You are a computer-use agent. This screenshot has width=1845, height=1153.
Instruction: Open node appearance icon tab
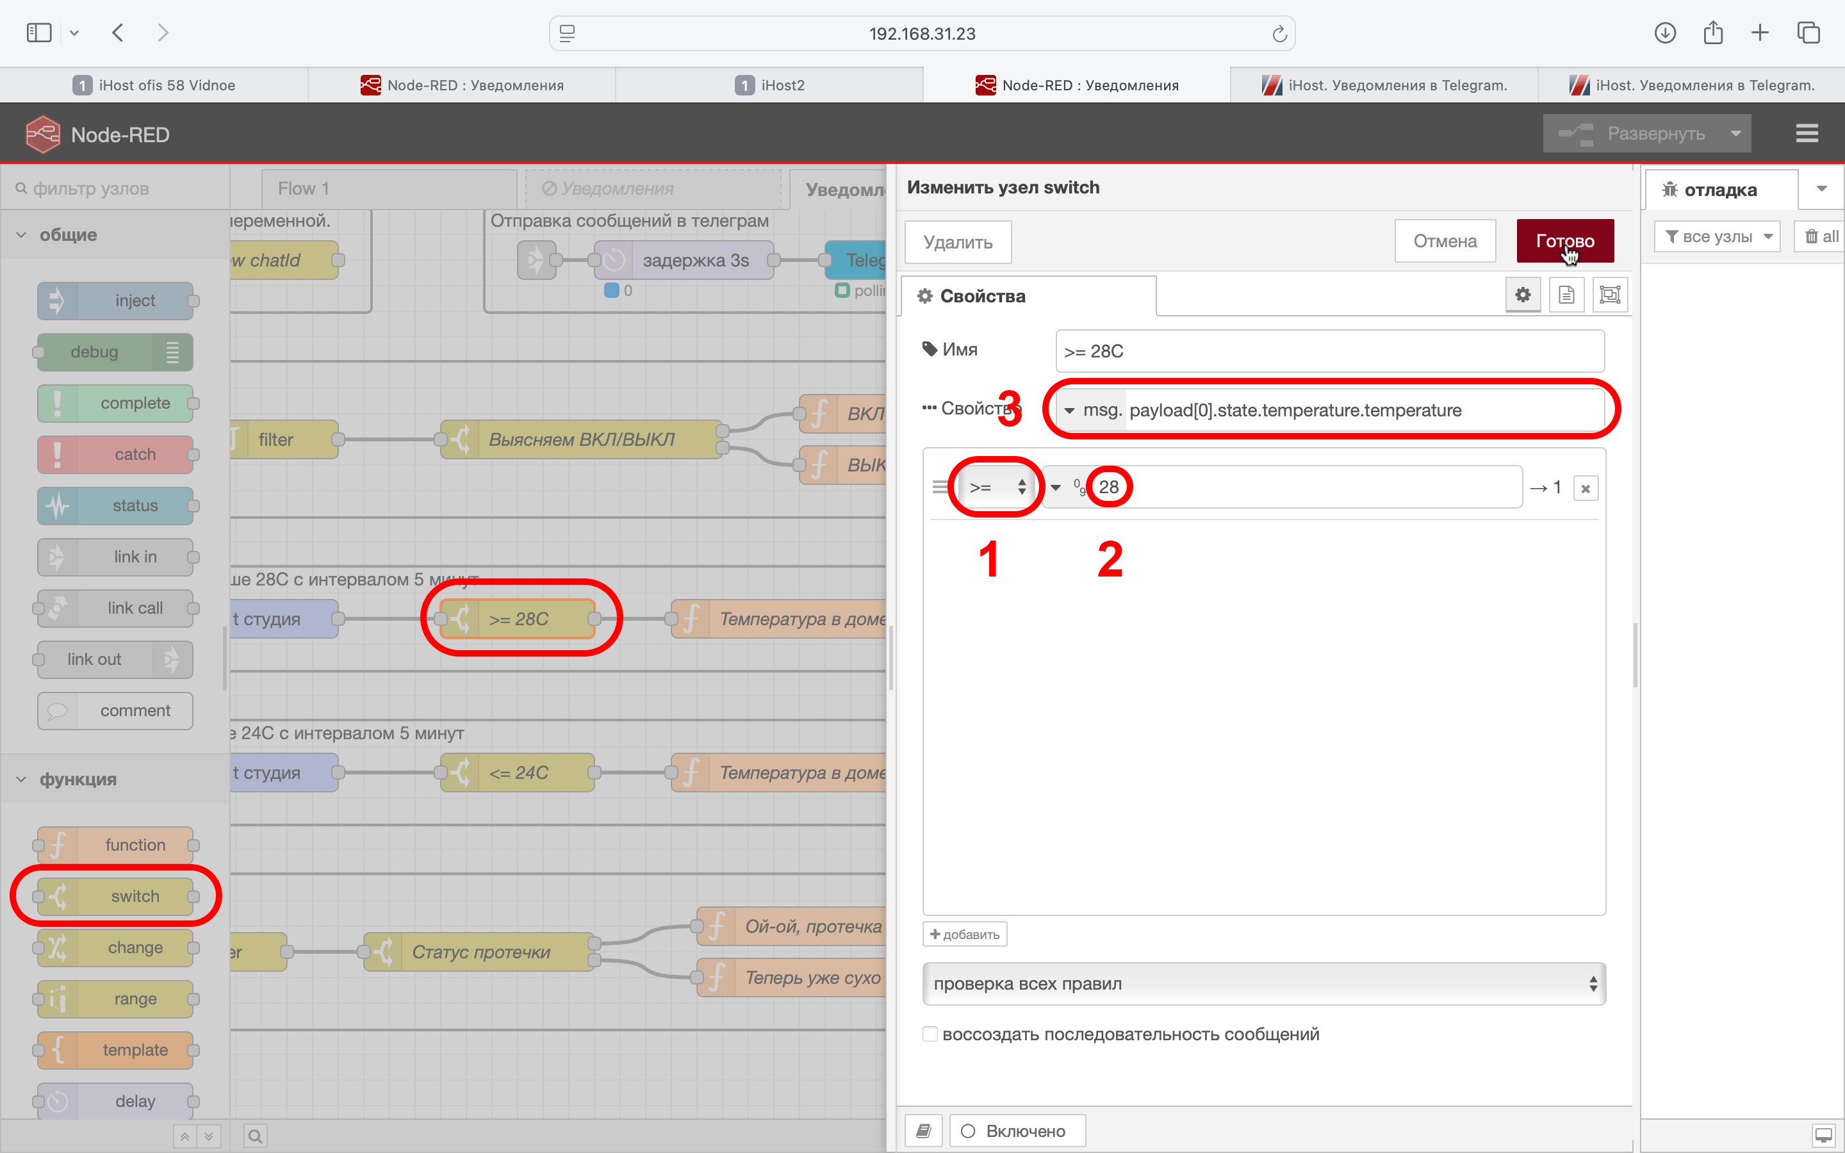tap(1609, 295)
